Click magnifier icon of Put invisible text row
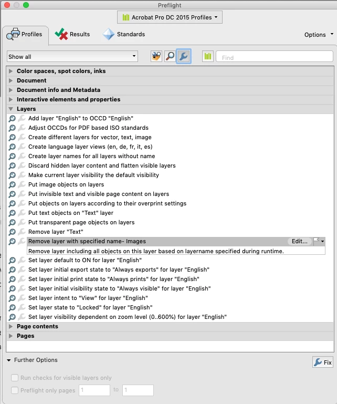This screenshot has width=337, height=404. [12, 194]
